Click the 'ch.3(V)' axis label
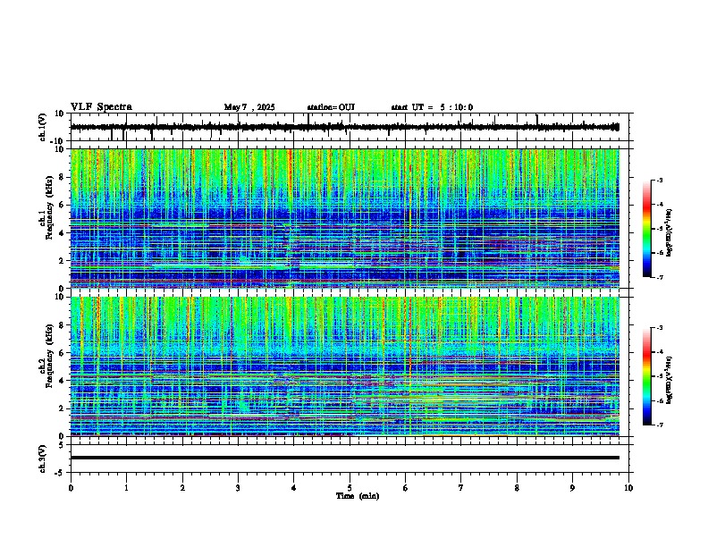 pos(43,459)
